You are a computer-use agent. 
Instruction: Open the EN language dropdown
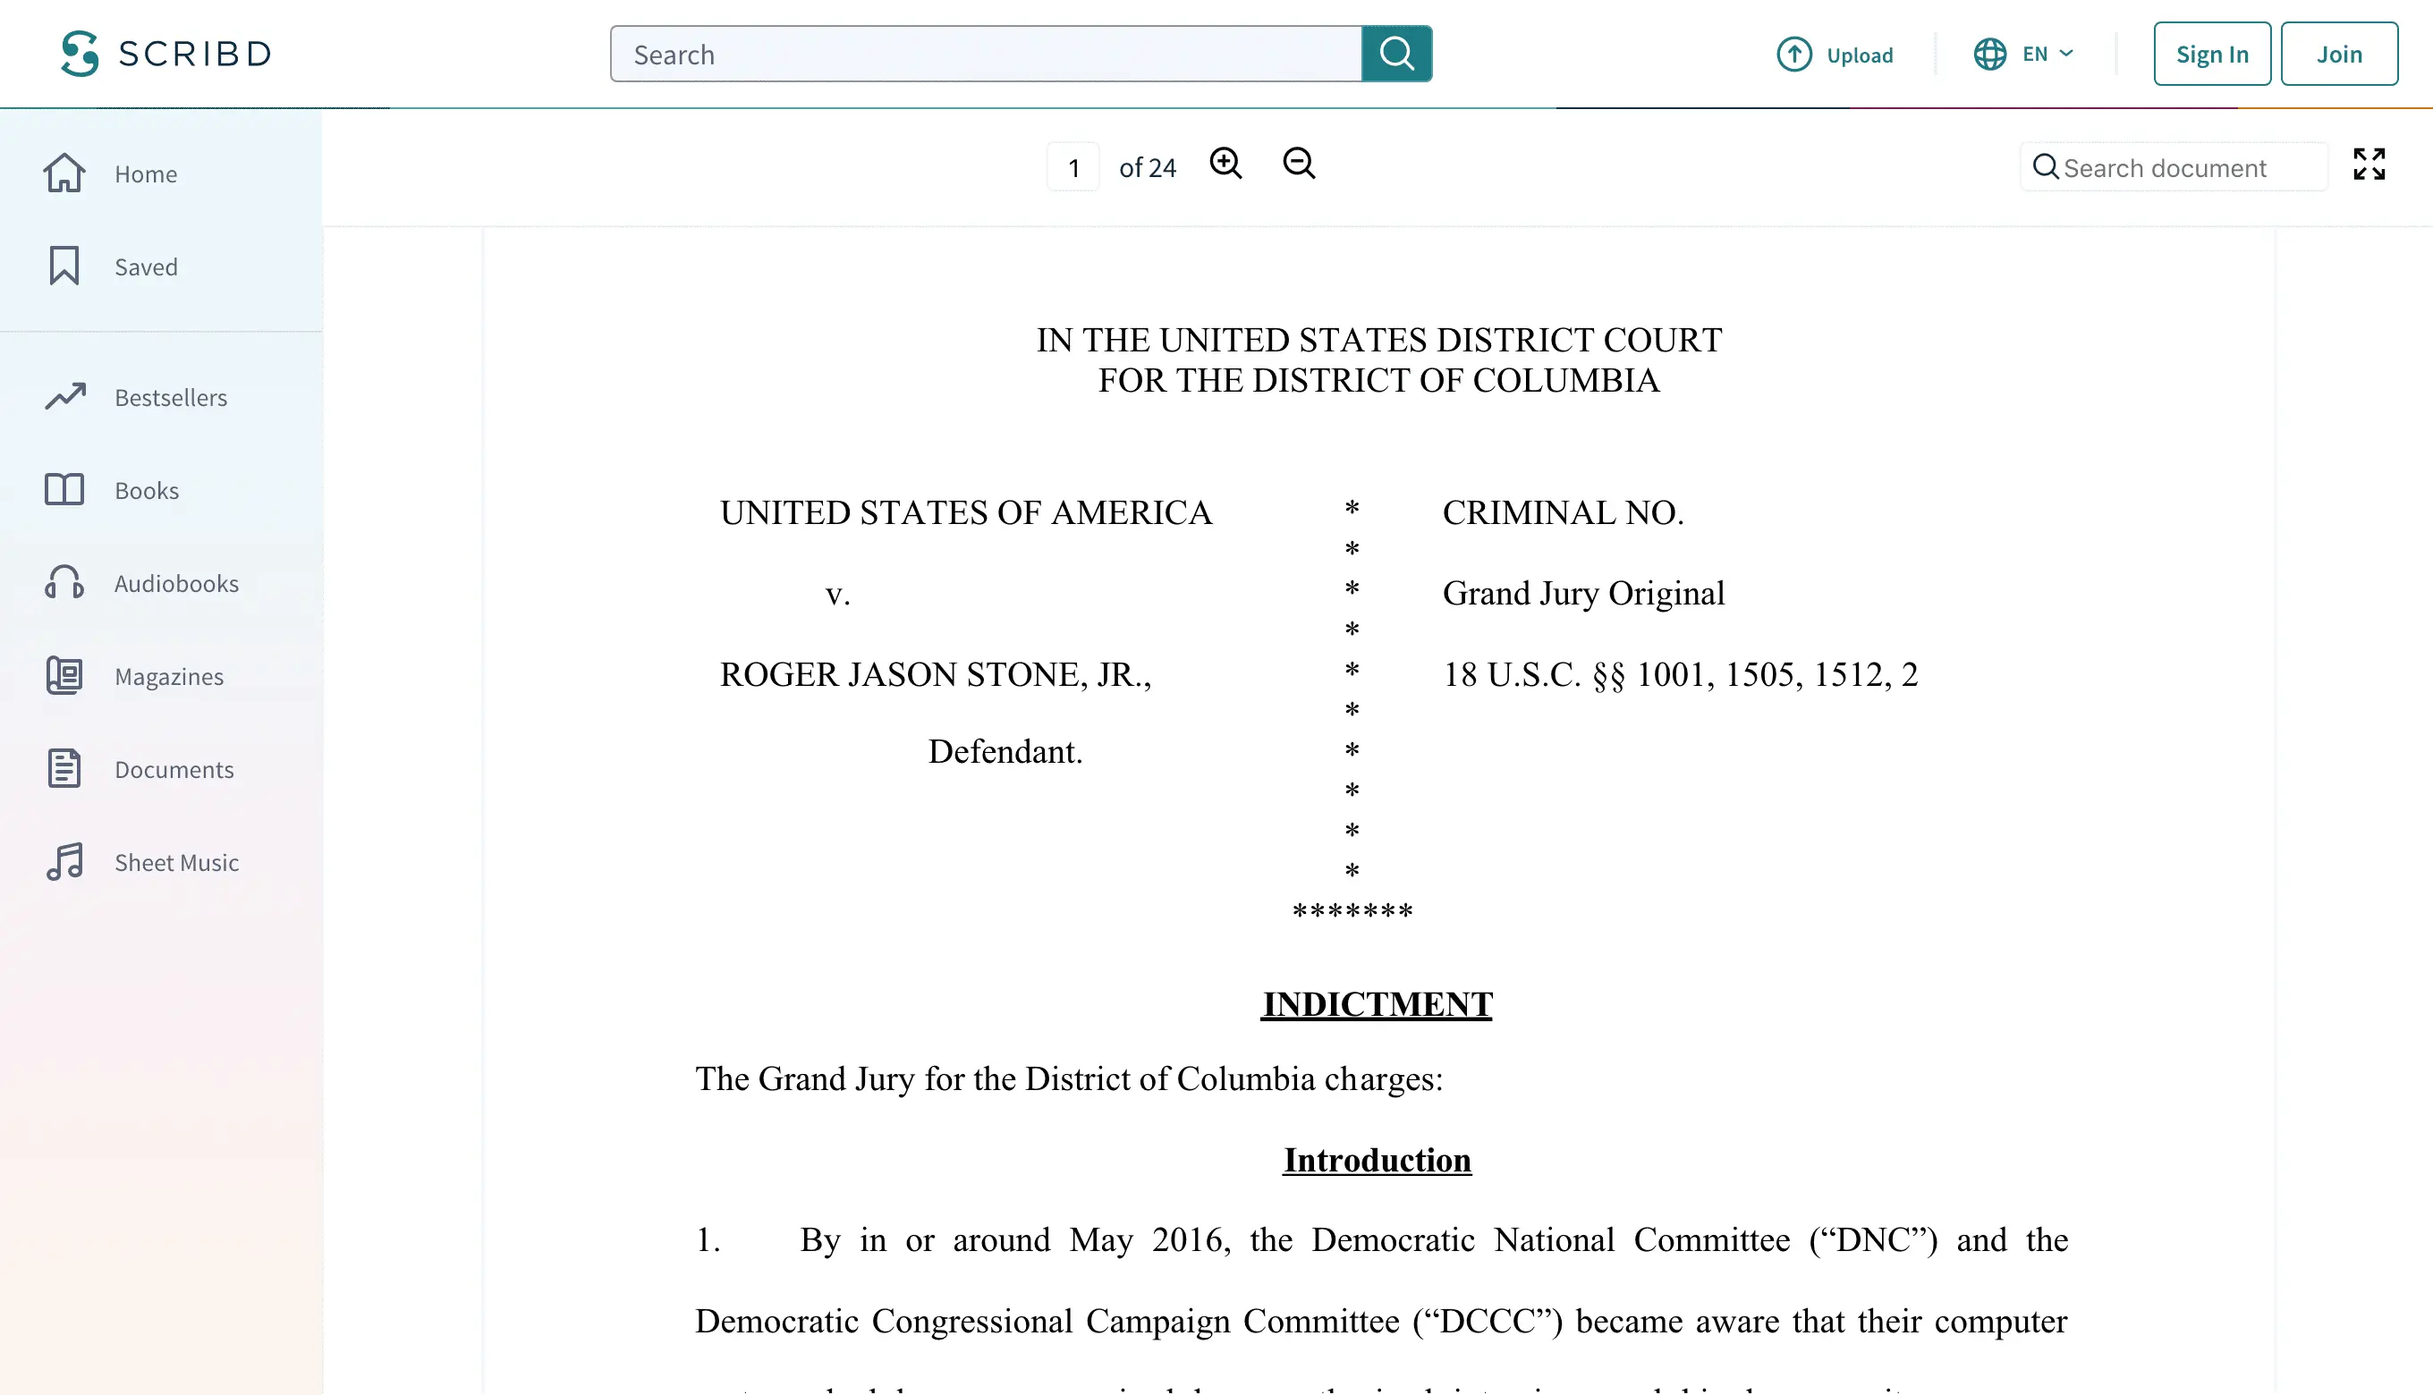pyautogui.click(x=2047, y=55)
